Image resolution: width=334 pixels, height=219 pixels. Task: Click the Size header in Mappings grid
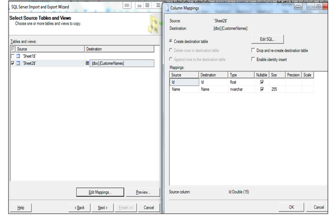[277, 75]
